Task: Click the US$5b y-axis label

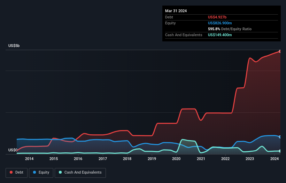Action: click(14, 46)
